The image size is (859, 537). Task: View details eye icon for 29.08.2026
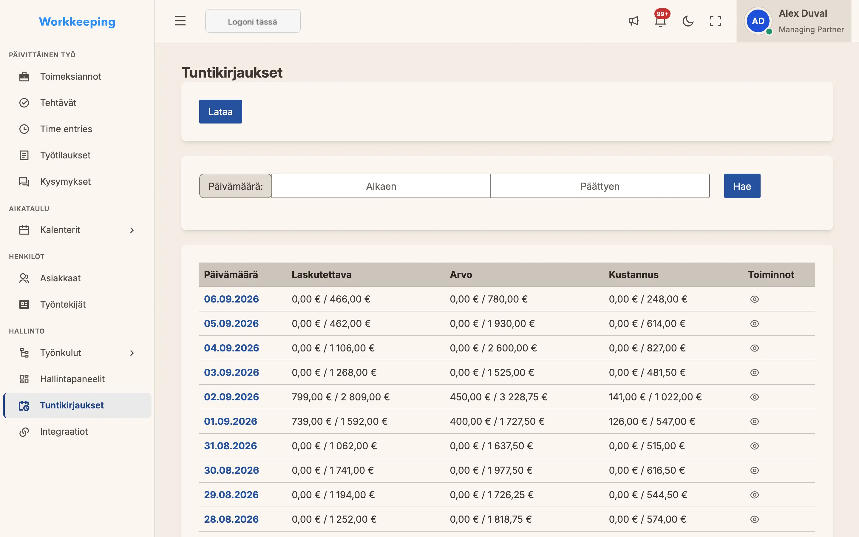coord(754,495)
